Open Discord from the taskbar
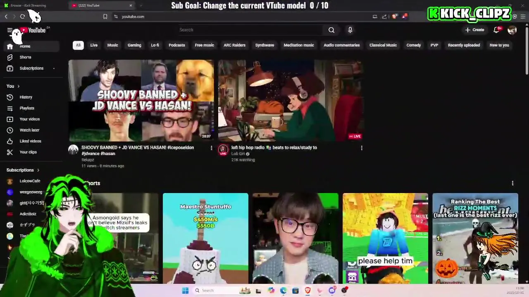529x297 pixels. (332, 290)
